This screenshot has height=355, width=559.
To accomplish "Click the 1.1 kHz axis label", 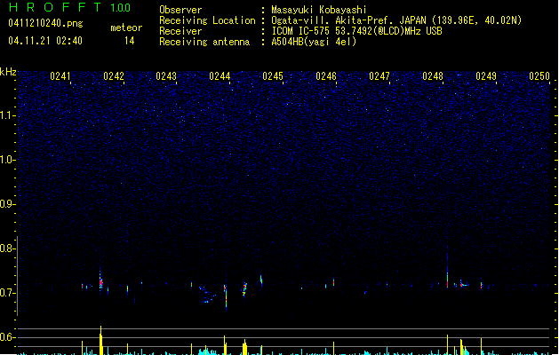I will tap(7, 115).
